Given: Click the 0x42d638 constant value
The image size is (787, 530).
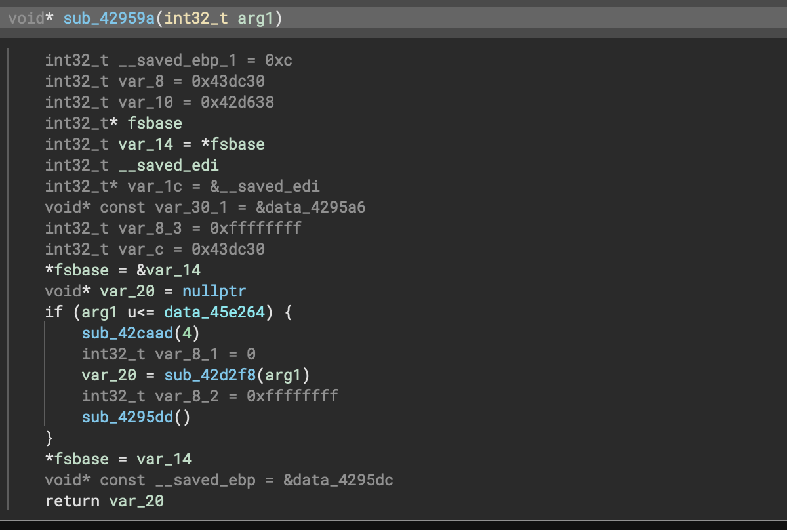Looking at the screenshot, I should pyautogui.click(x=237, y=102).
